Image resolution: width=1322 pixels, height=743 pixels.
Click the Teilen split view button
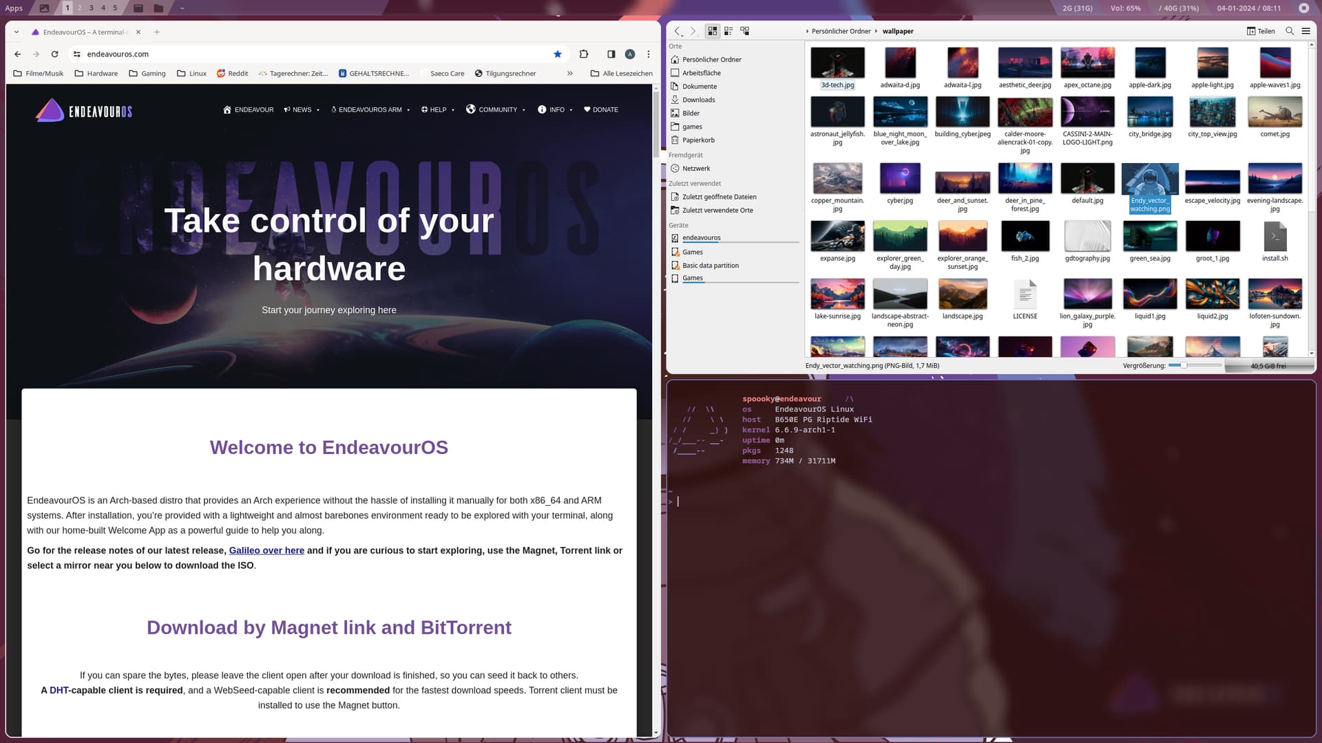pyautogui.click(x=1261, y=31)
